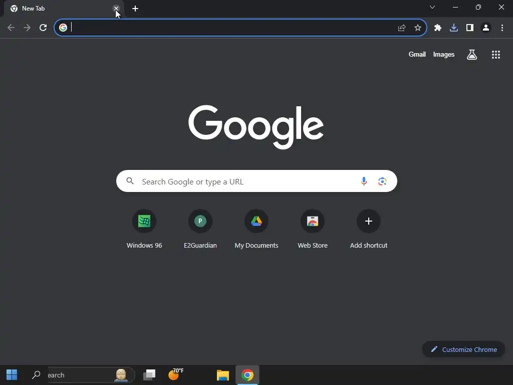The width and height of the screenshot is (513, 385).
Task: Open the Google apps grid
Action: pos(496,55)
